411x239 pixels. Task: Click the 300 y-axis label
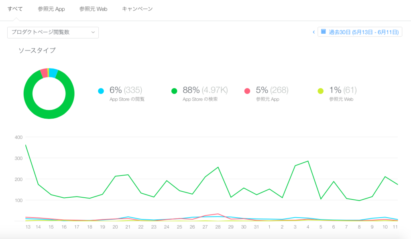pyautogui.click(x=18, y=158)
